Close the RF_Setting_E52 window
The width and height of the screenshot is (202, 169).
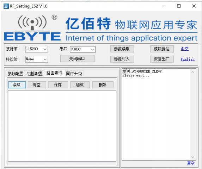pyautogui.click(x=194, y=6)
